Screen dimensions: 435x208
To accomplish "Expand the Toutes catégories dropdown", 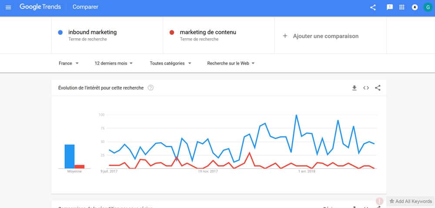I will [x=171, y=63].
